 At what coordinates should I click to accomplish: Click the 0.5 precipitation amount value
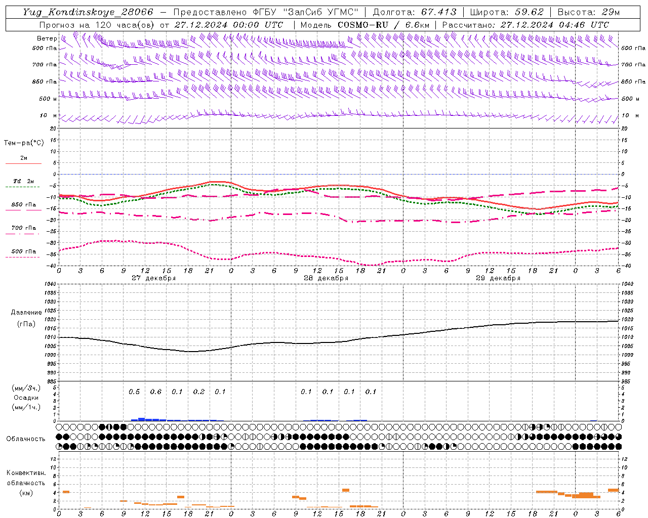tap(134, 392)
